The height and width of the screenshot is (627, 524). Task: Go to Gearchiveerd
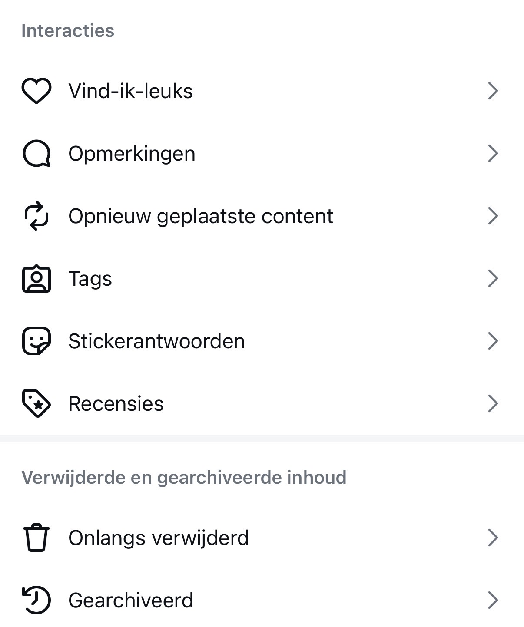pyautogui.click(x=131, y=601)
